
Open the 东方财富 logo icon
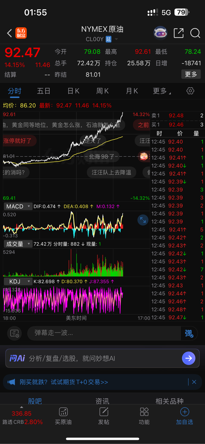coord(21,33)
